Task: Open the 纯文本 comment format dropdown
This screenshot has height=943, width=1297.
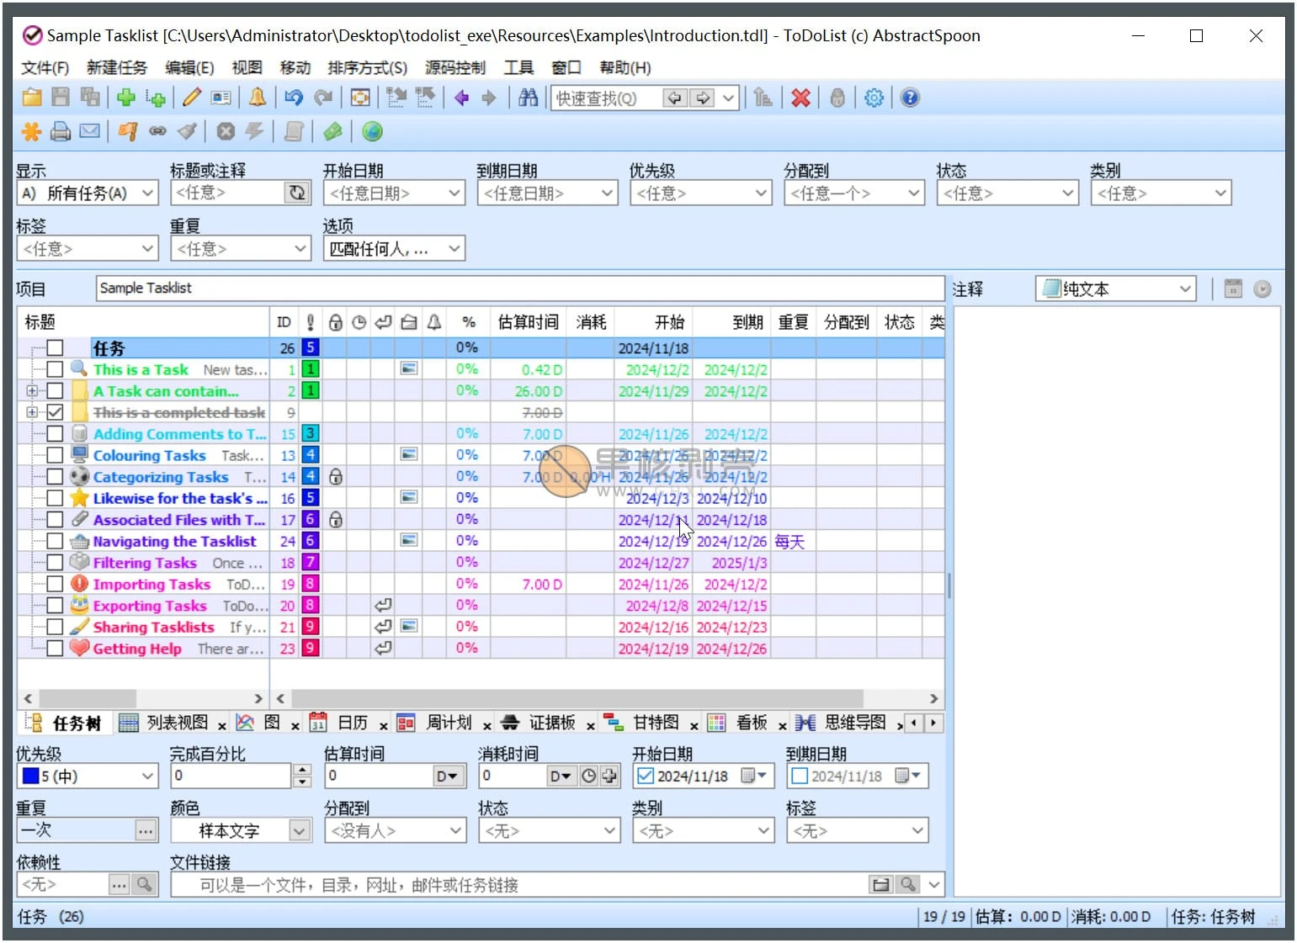Action: (x=1115, y=289)
